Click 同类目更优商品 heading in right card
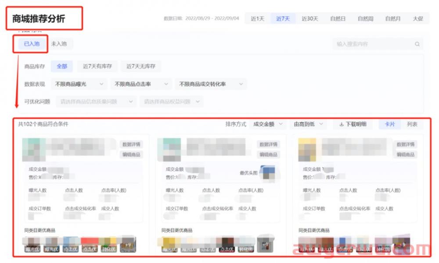 [x=314, y=230]
